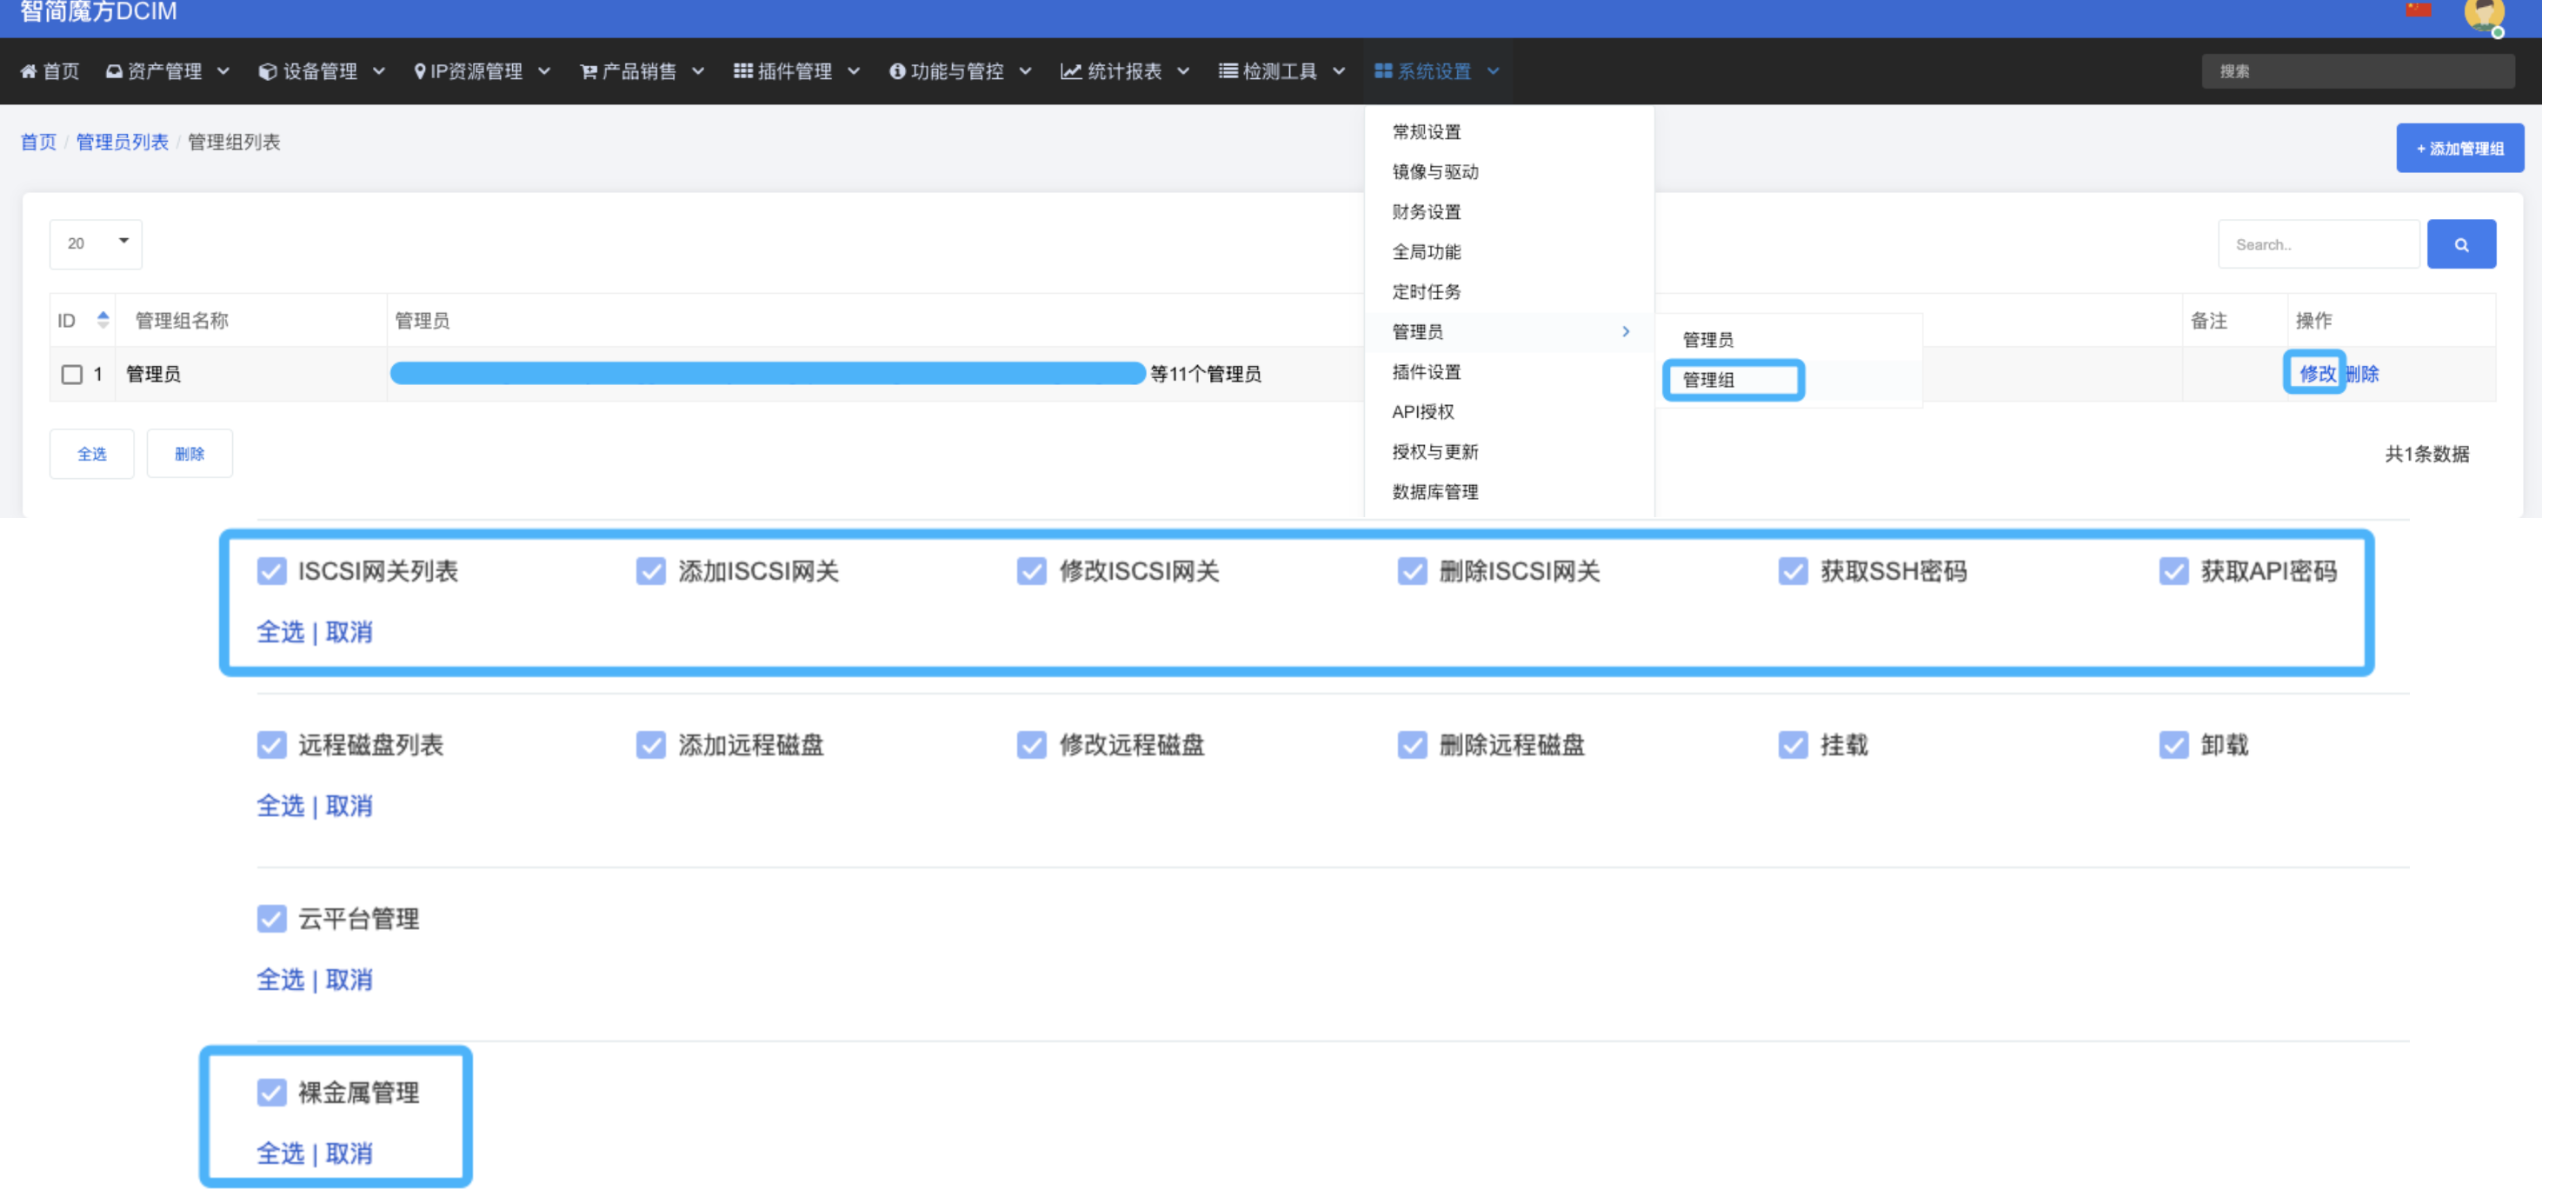Viewport: 2549px width, 1196px height.
Task: Click 全选 under ISCSI网关 permissions
Action: coord(281,633)
